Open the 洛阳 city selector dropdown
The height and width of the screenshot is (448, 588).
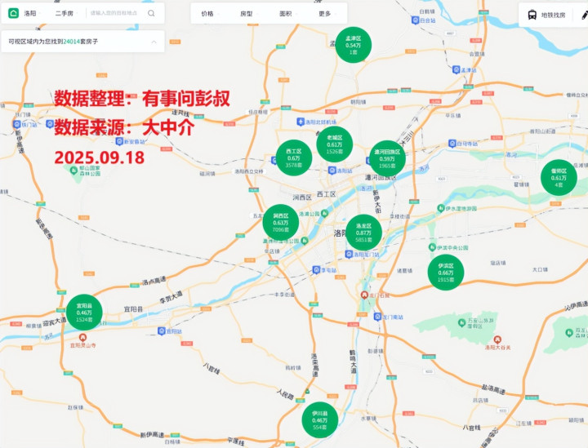32,14
